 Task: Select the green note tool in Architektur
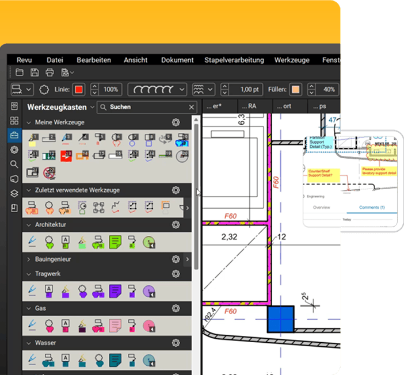pyautogui.click(x=115, y=242)
